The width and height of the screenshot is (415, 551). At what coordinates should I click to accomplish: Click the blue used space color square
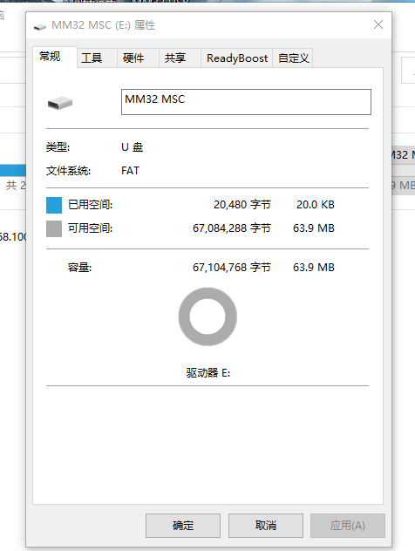click(x=54, y=205)
